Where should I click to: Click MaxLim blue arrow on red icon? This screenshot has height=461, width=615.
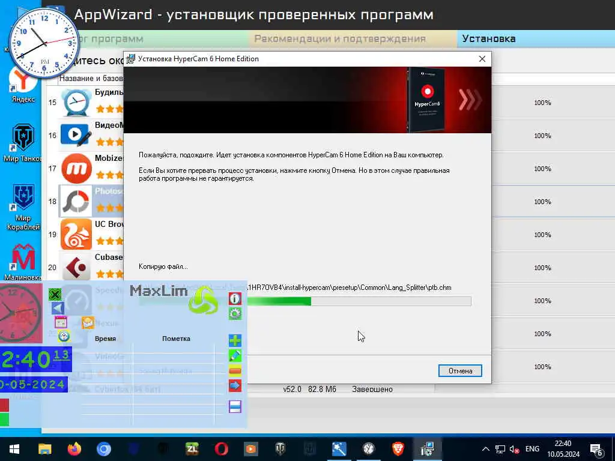coord(235,386)
